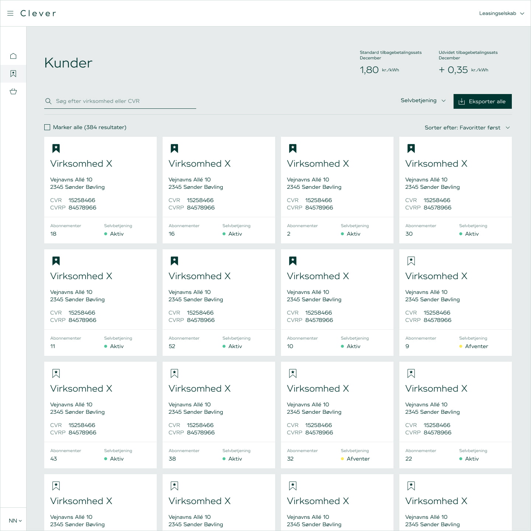Click the search magnifier icon

click(48, 101)
